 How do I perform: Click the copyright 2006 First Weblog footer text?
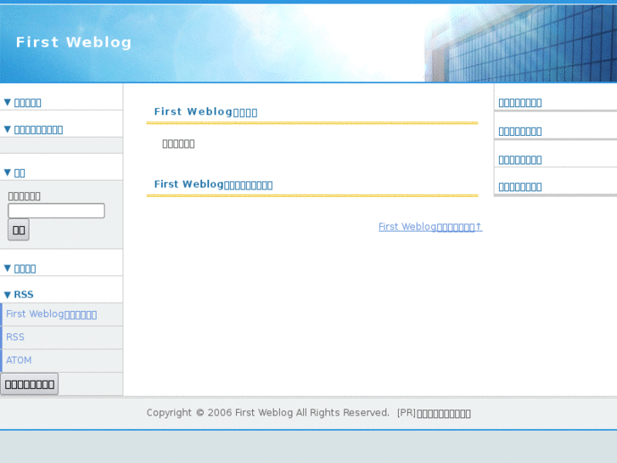click(x=267, y=413)
